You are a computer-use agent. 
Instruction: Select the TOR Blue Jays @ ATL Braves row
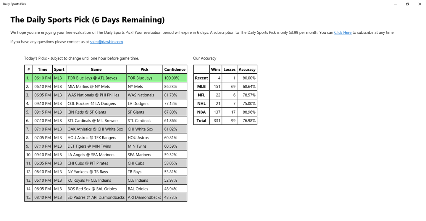[92, 78]
